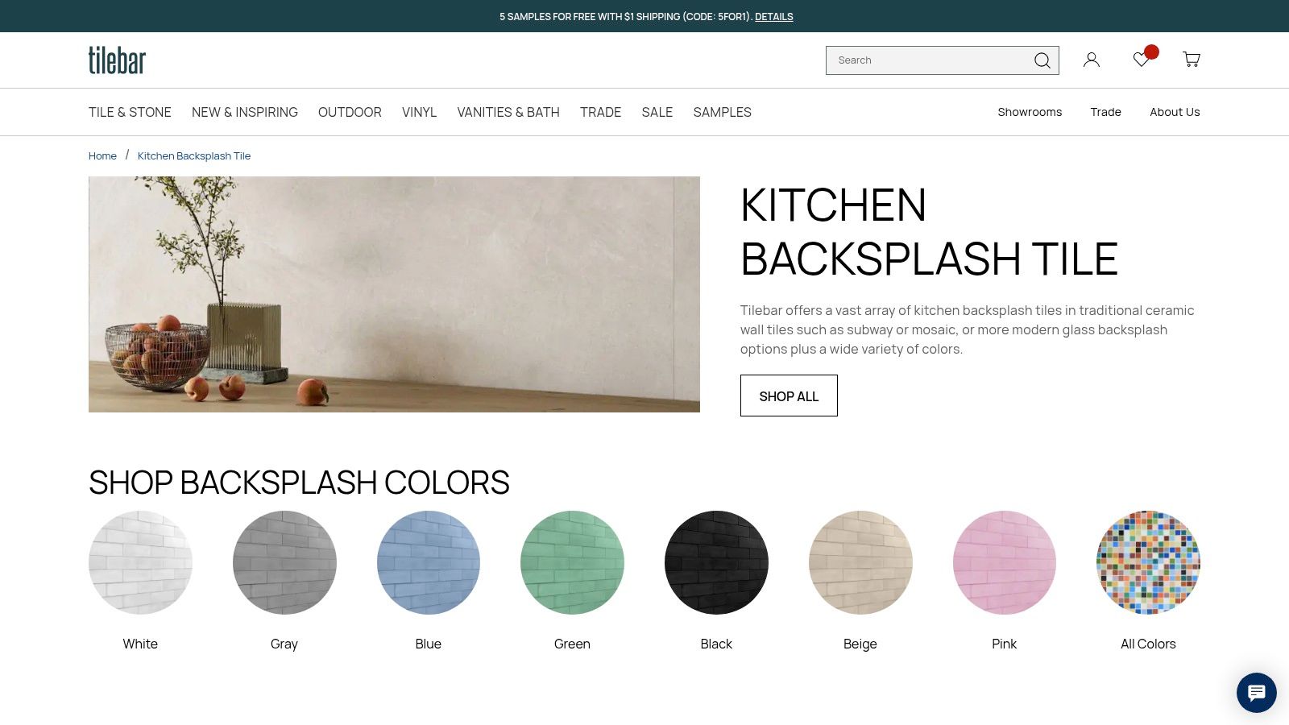This screenshot has width=1289, height=725.
Task: Open the Tile & Stone menu
Action: click(130, 112)
